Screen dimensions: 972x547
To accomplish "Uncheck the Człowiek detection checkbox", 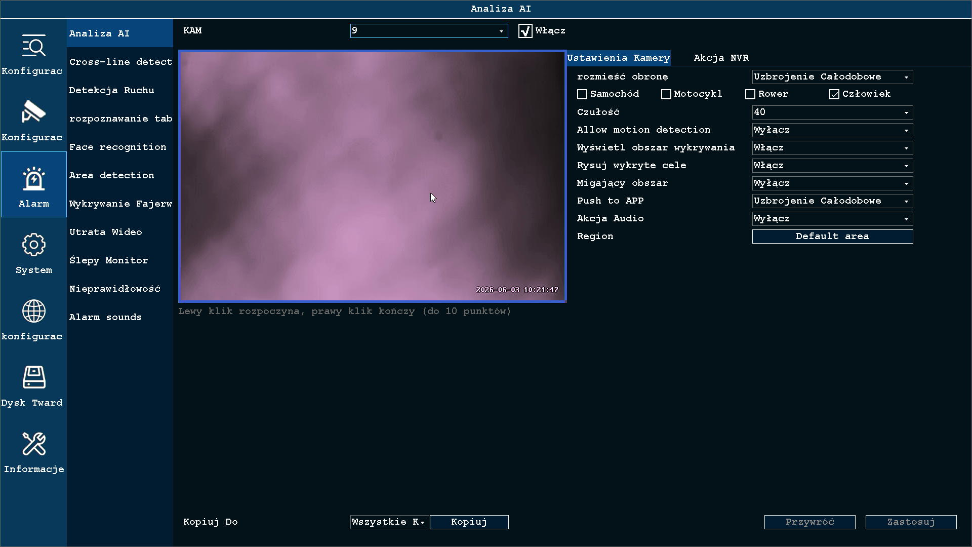I will pyautogui.click(x=834, y=94).
